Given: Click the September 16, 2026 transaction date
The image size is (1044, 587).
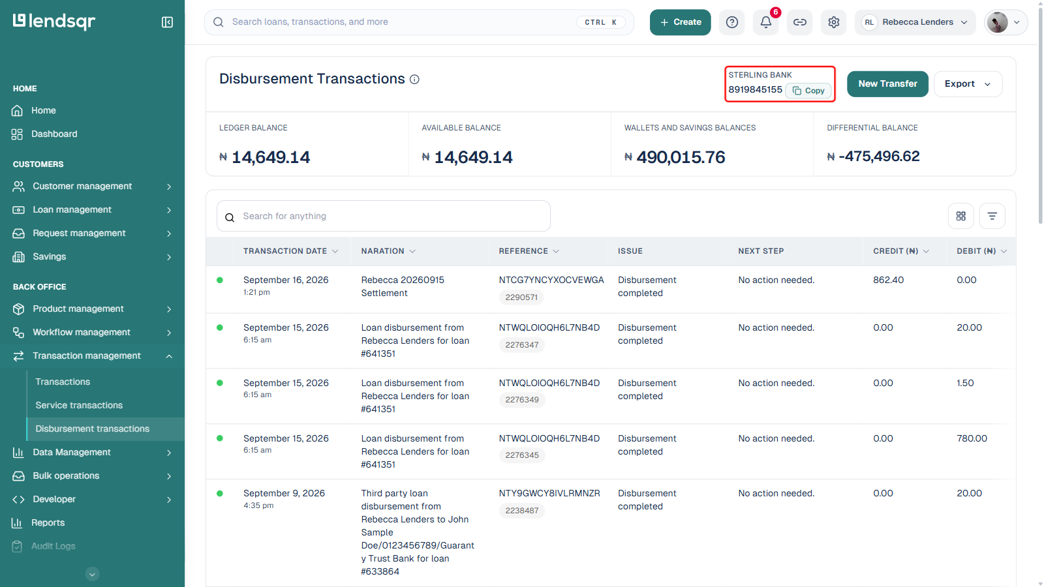Looking at the screenshot, I should [286, 280].
